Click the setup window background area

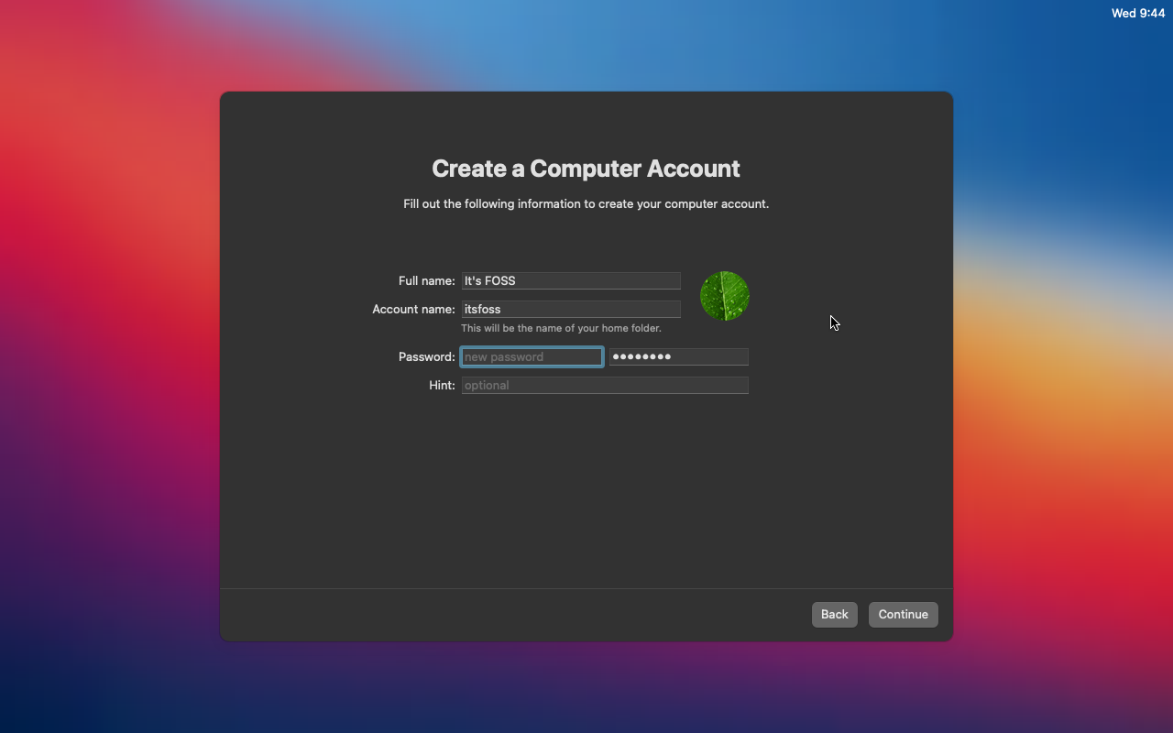click(586, 495)
